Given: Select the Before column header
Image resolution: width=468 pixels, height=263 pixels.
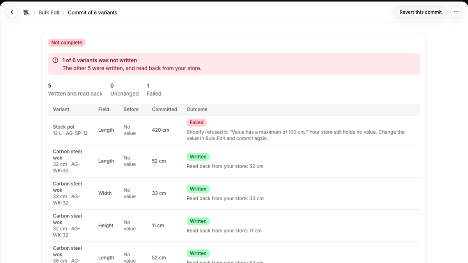Looking at the screenshot, I should tap(131, 109).
